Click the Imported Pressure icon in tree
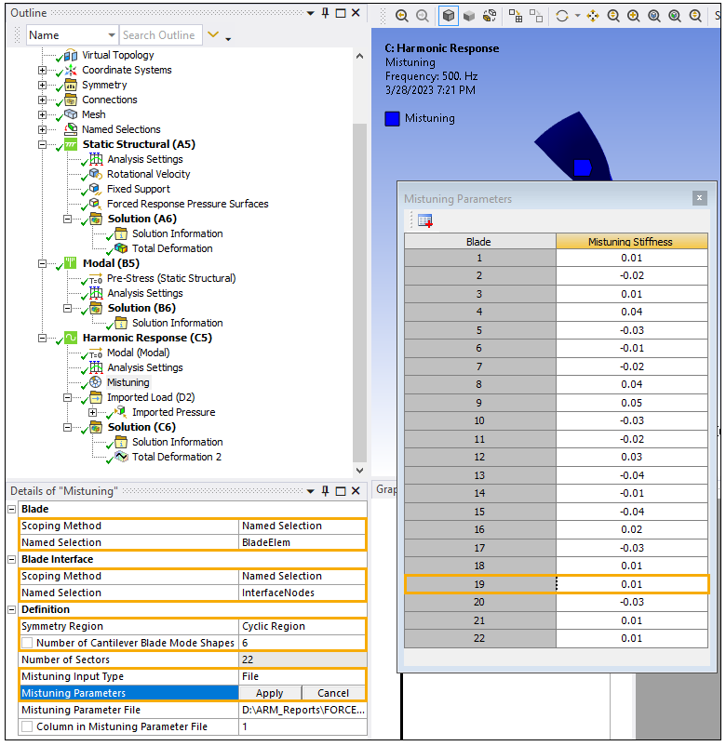Screen dimensions: 726x746 point(121,411)
